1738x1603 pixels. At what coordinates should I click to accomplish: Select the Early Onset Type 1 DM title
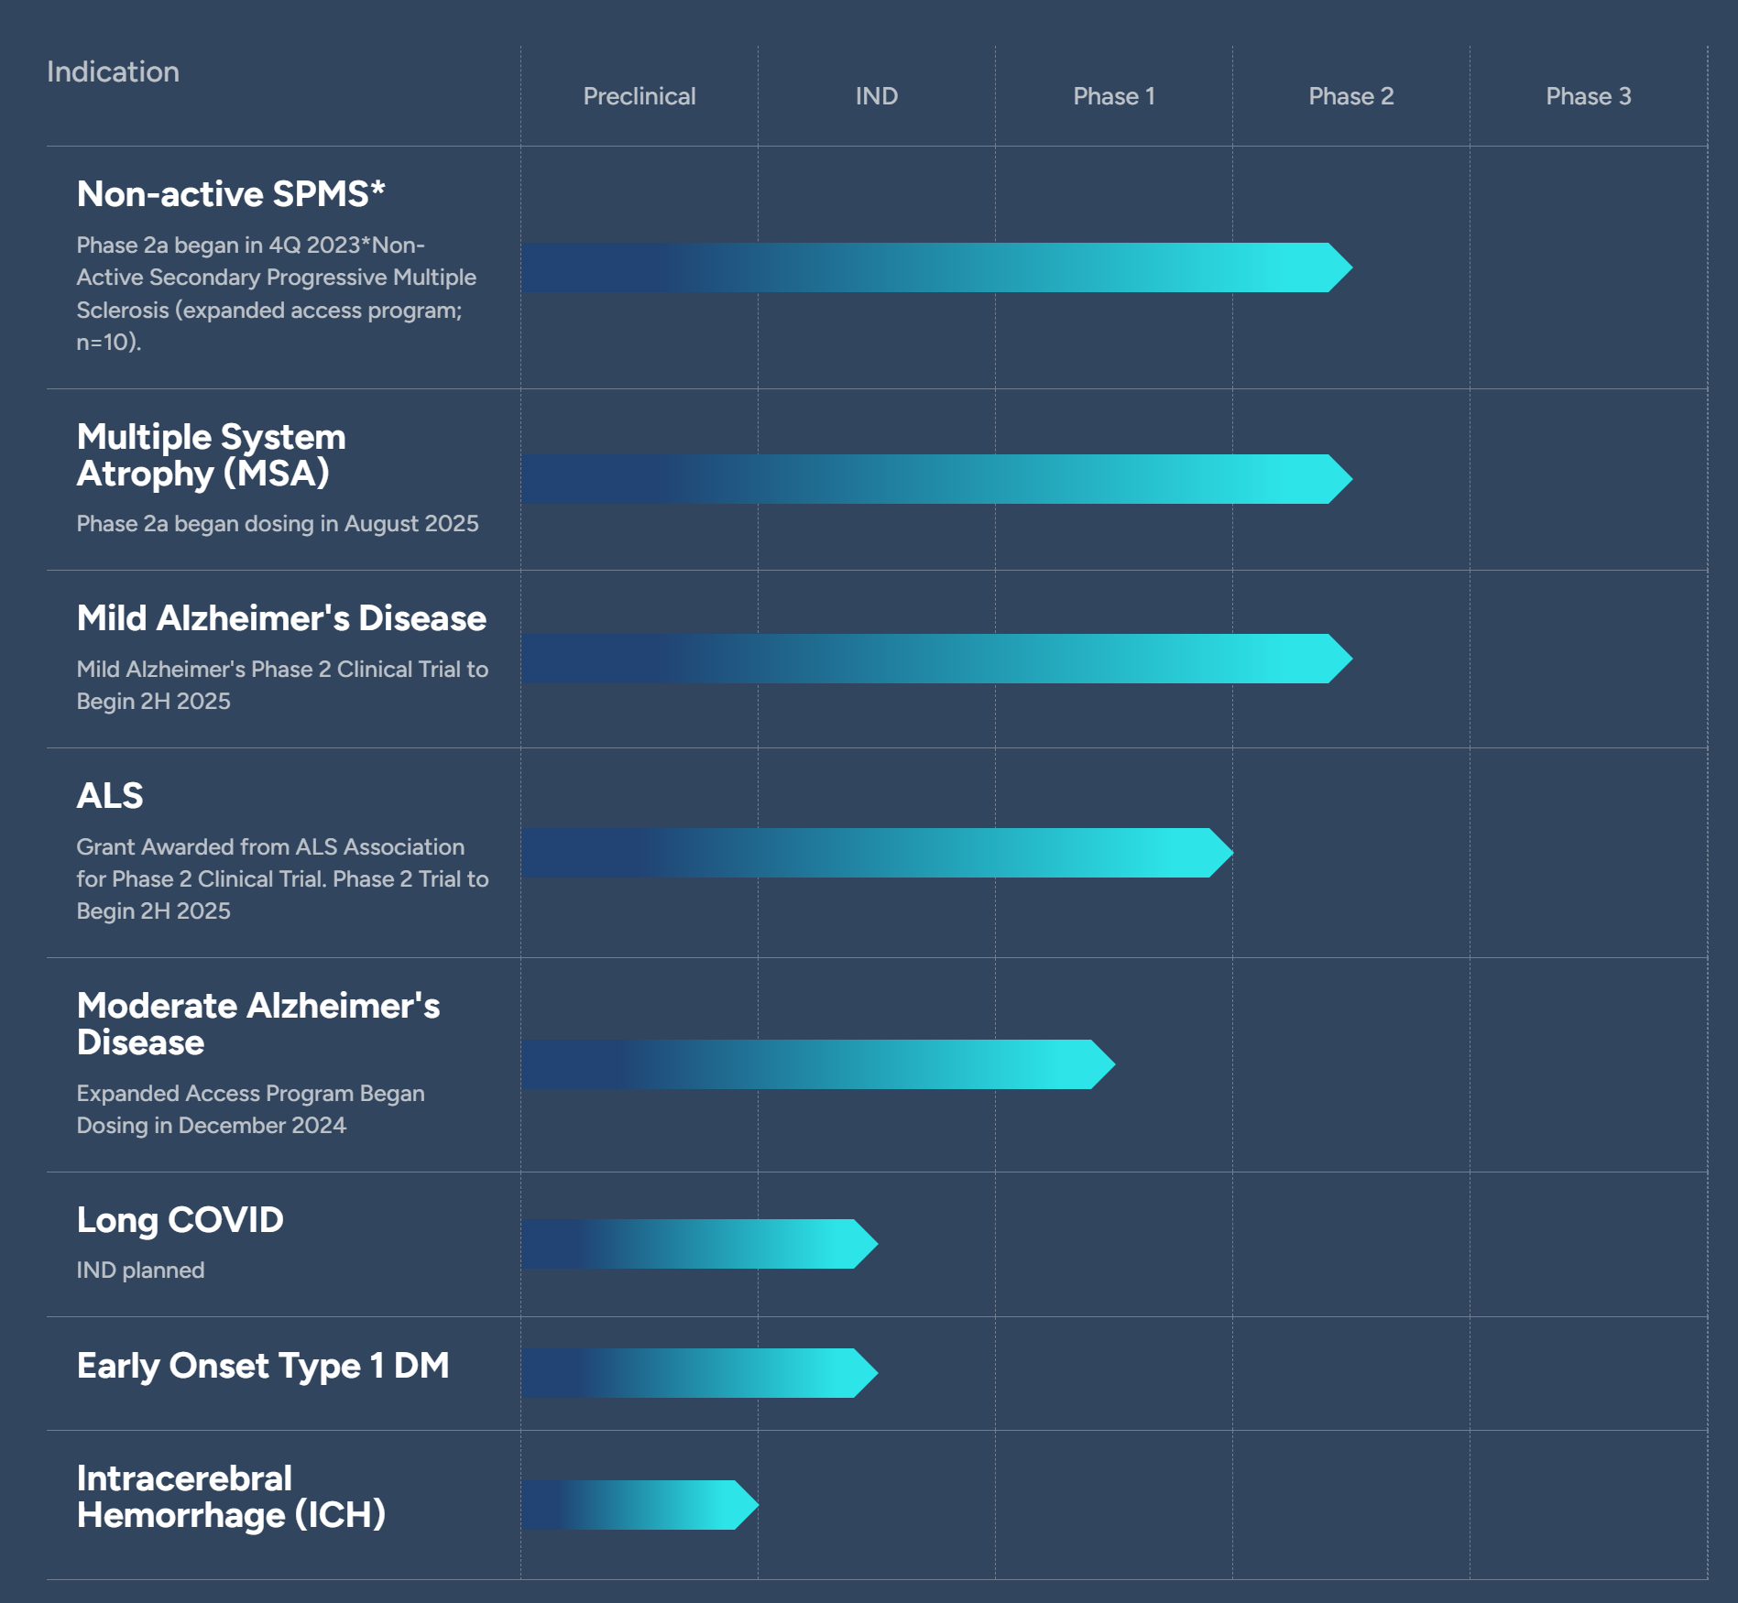pos(263,1366)
